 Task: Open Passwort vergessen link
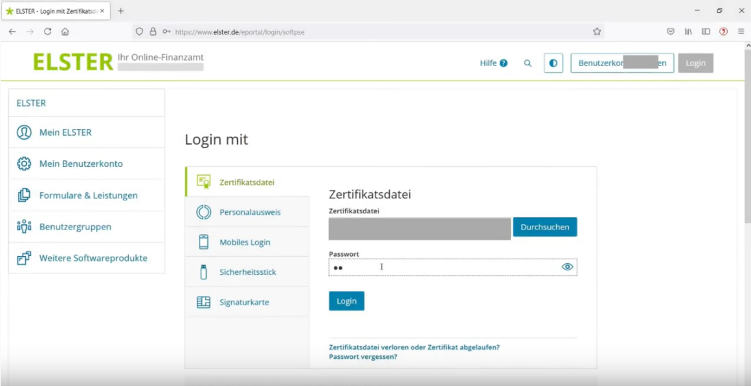pyautogui.click(x=363, y=357)
